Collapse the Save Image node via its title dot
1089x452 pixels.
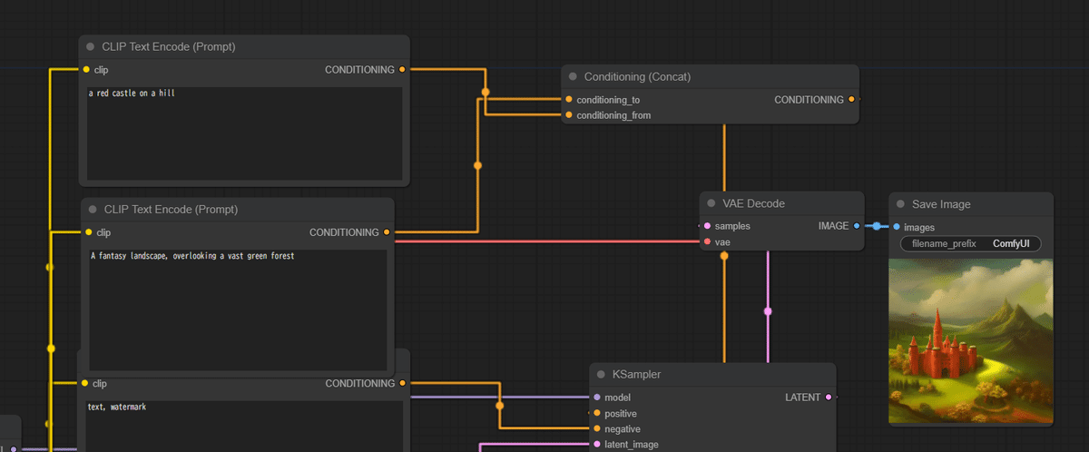900,204
